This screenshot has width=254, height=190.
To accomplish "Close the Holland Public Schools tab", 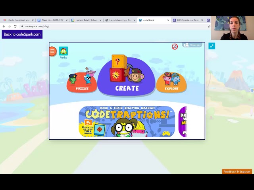I will coord(100,20).
